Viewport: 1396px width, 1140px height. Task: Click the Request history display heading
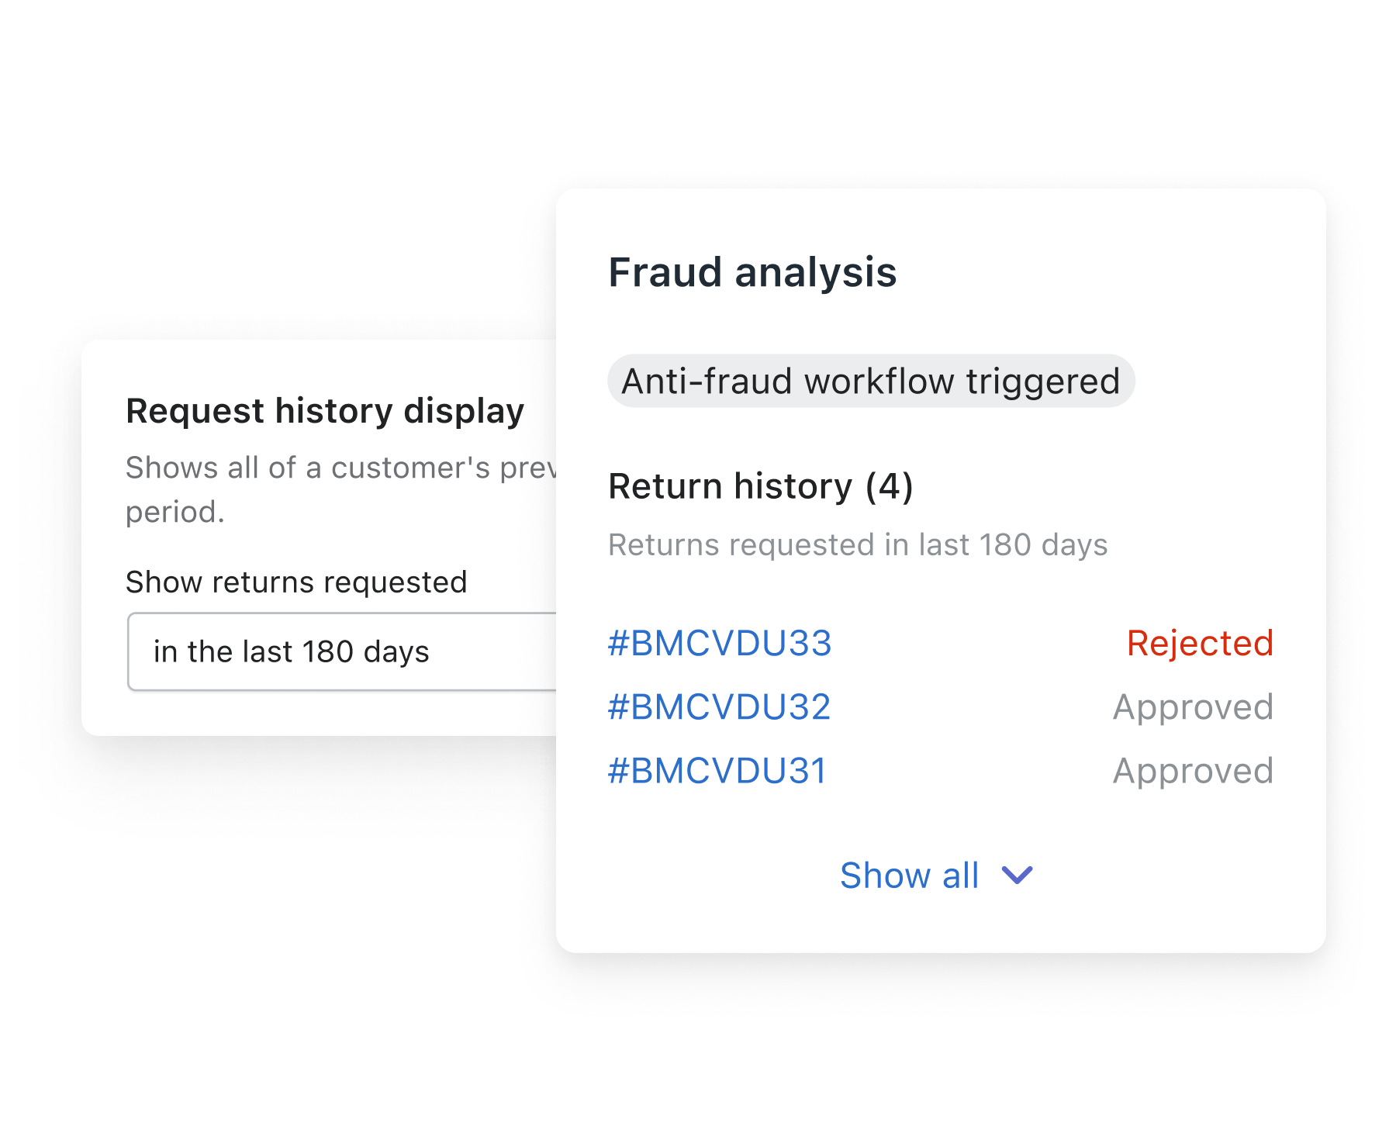325,411
